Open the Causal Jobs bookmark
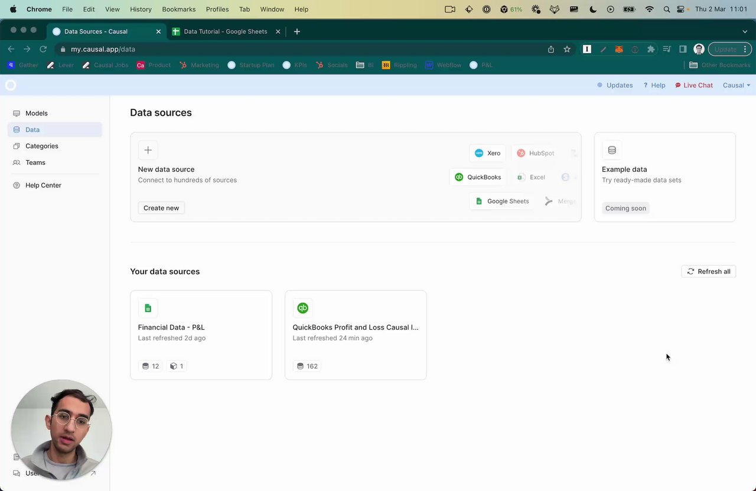756x491 pixels. coord(105,66)
